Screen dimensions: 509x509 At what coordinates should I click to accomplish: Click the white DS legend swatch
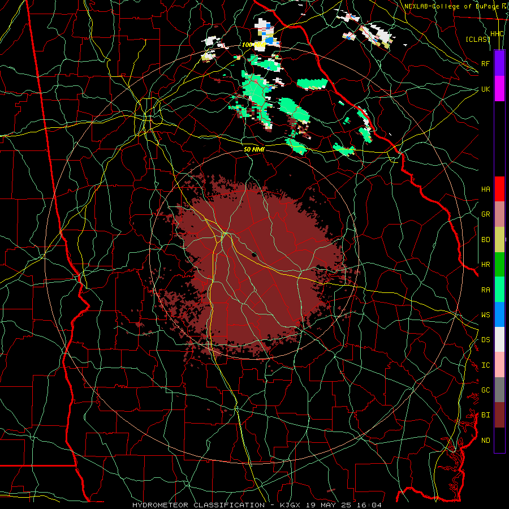[x=499, y=339]
